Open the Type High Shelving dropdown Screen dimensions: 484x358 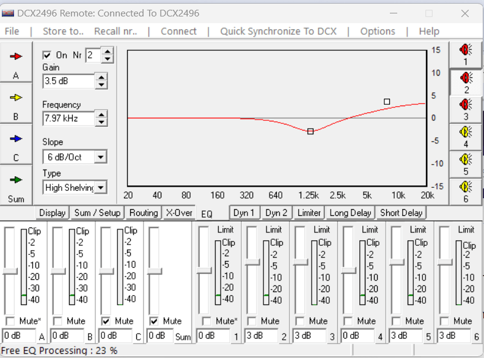click(x=100, y=187)
